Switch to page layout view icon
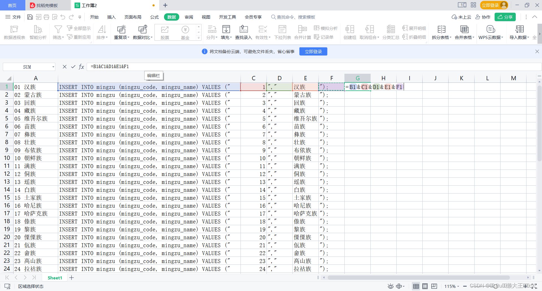Screen dimensions: 542x291 (x=425, y=286)
